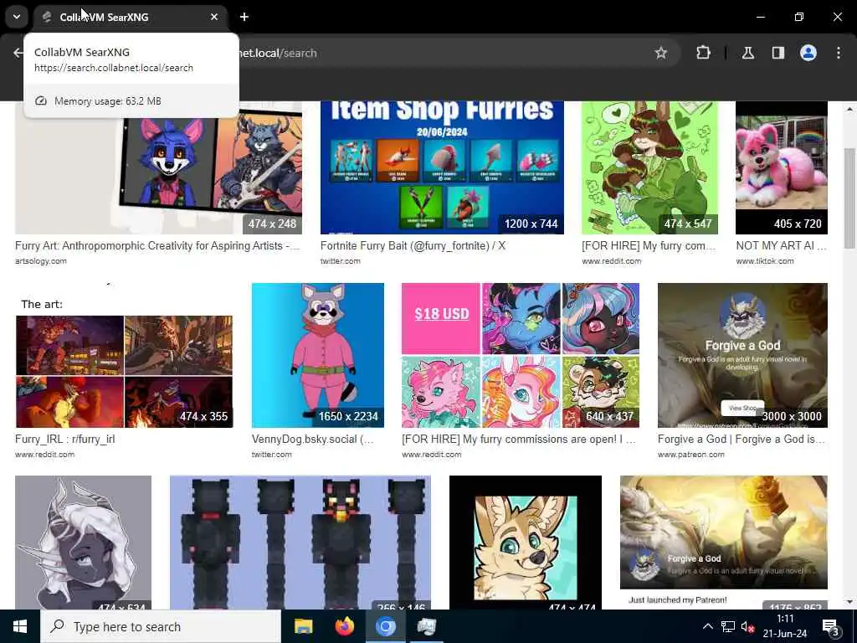
Task: Open the Windows Start menu
Action: click(x=20, y=626)
